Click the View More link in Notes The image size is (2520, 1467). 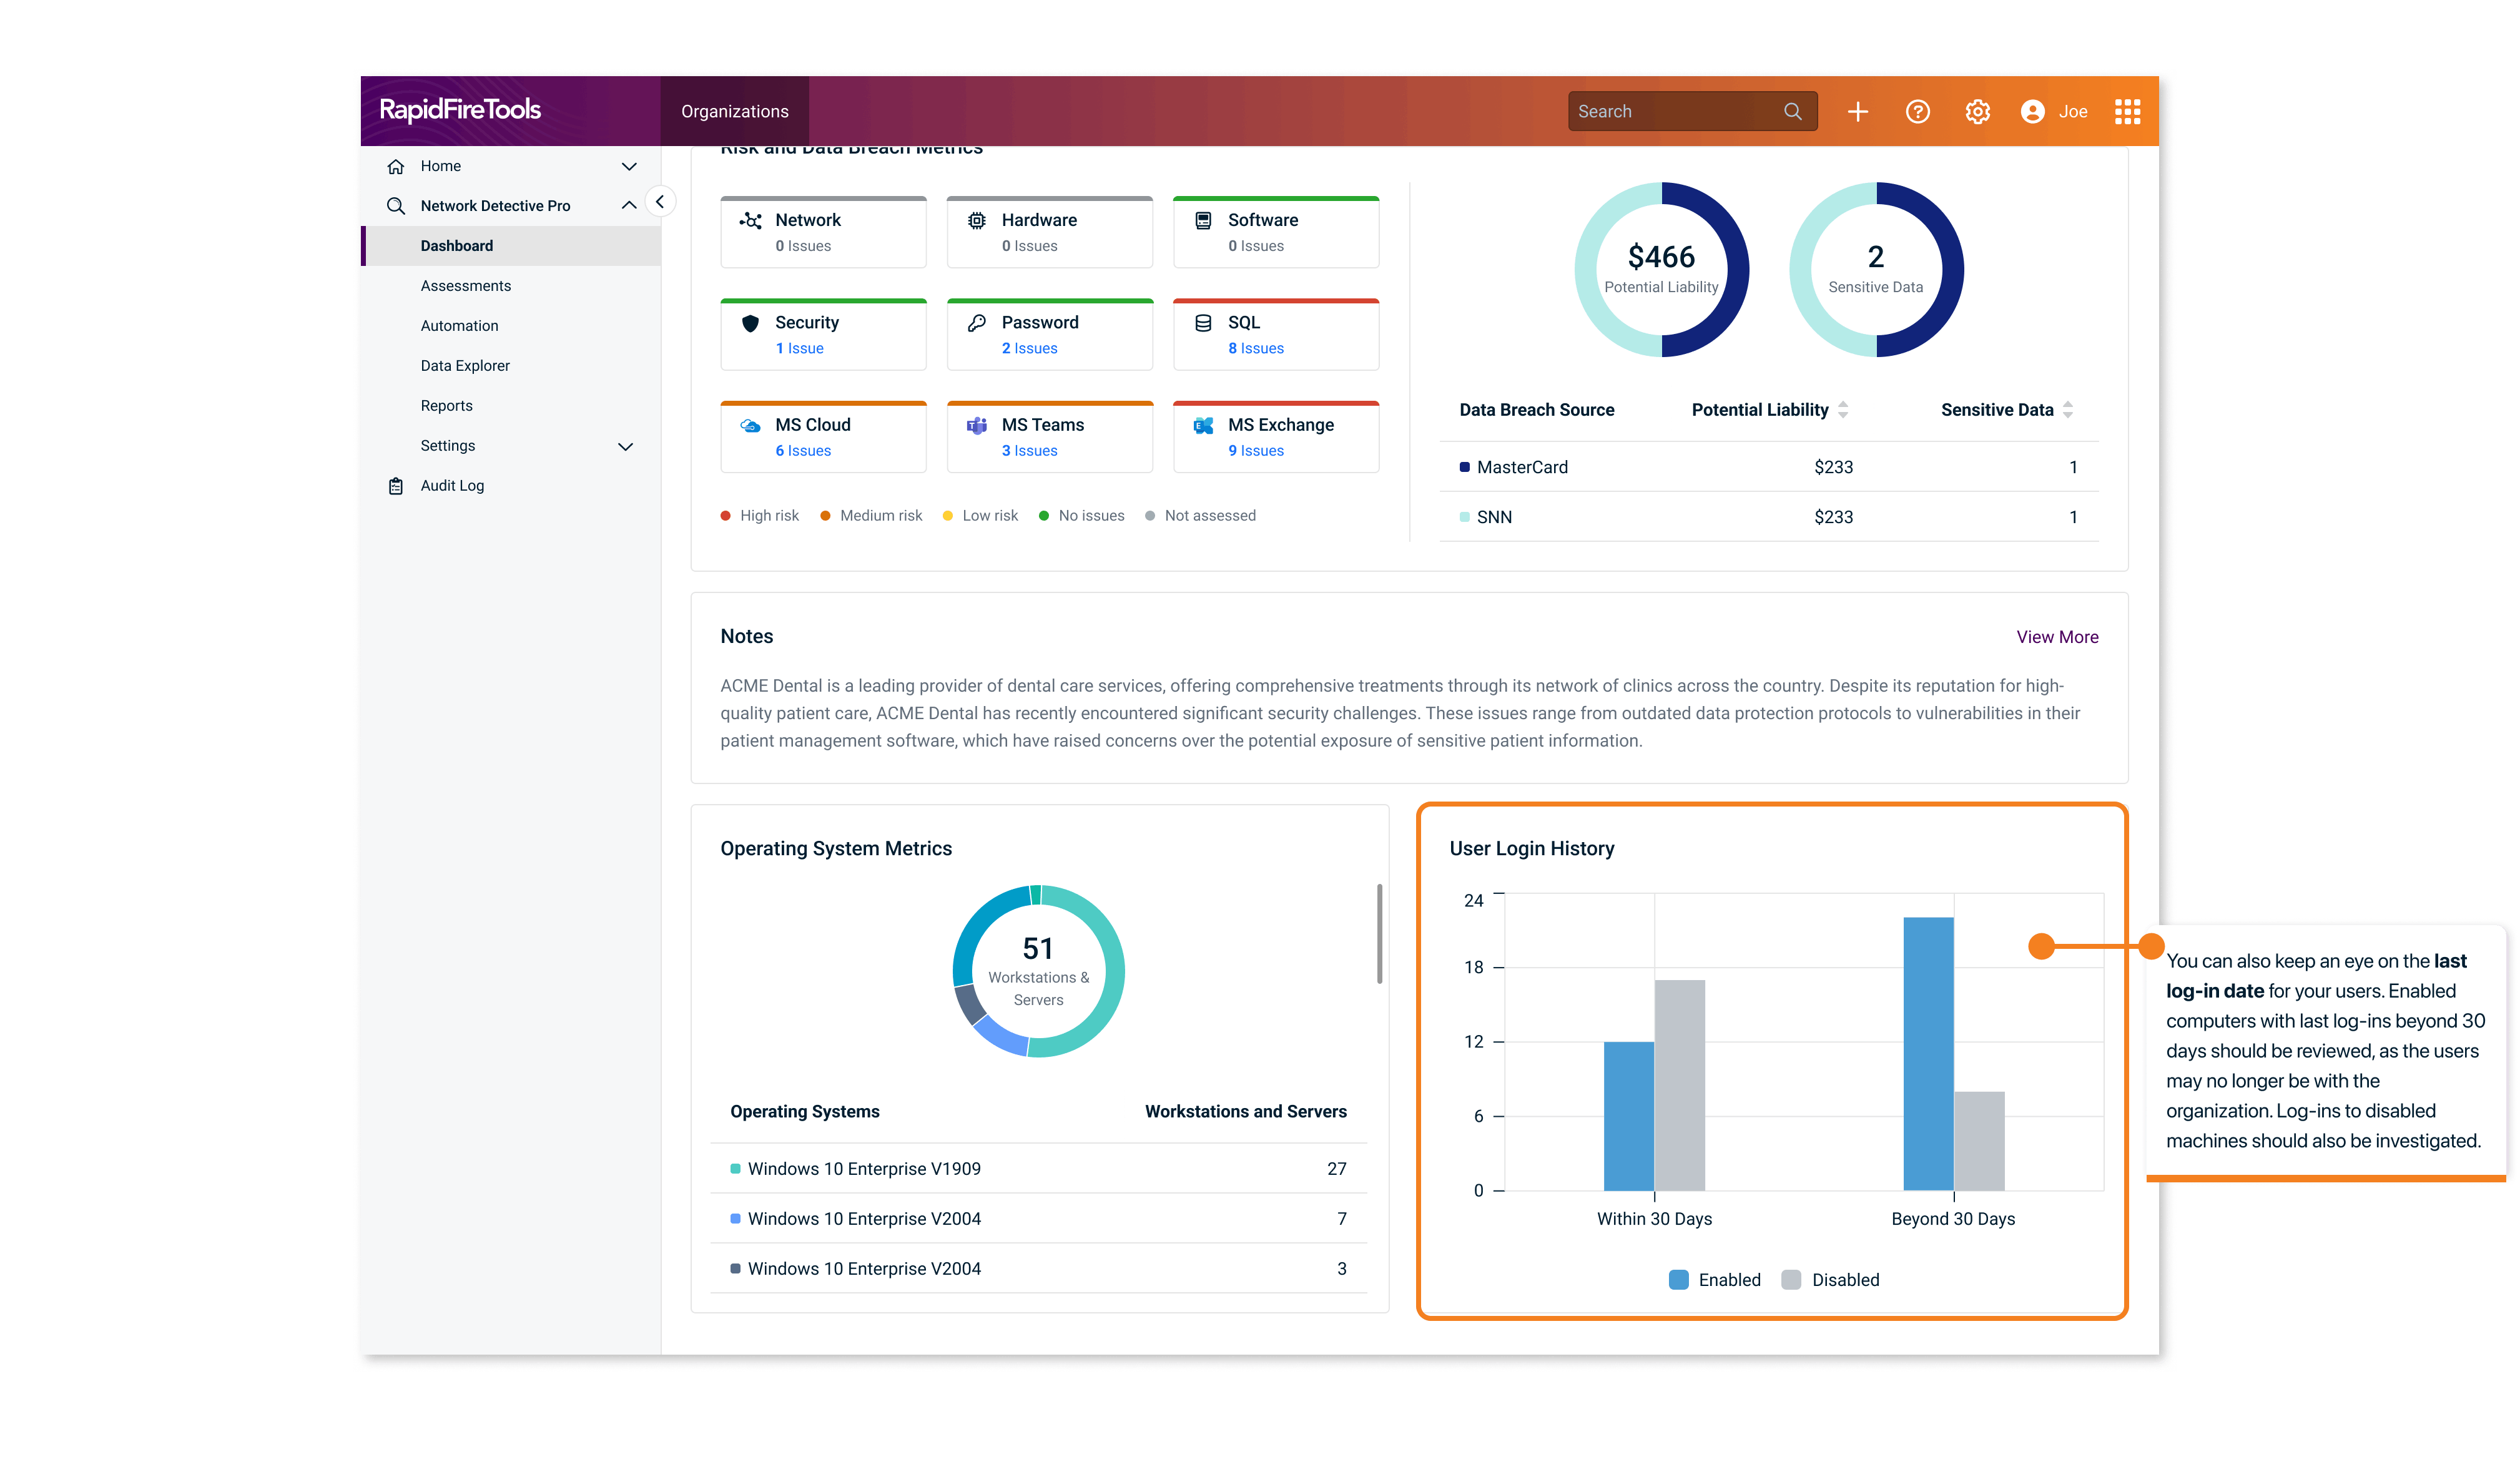pyautogui.click(x=2057, y=637)
